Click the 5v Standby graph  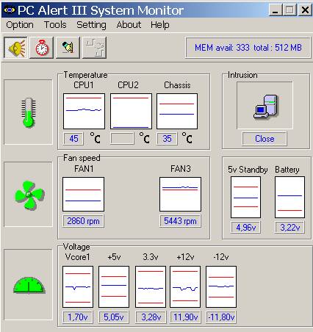(245, 198)
